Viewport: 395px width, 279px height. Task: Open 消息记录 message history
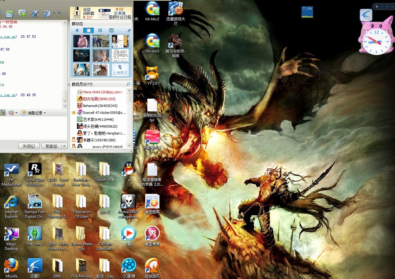tap(32, 113)
